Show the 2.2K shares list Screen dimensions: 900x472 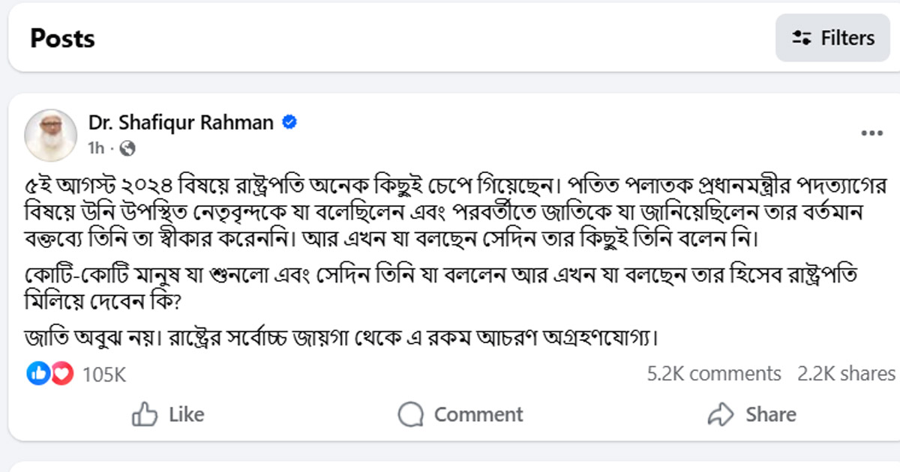coord(845,373)
